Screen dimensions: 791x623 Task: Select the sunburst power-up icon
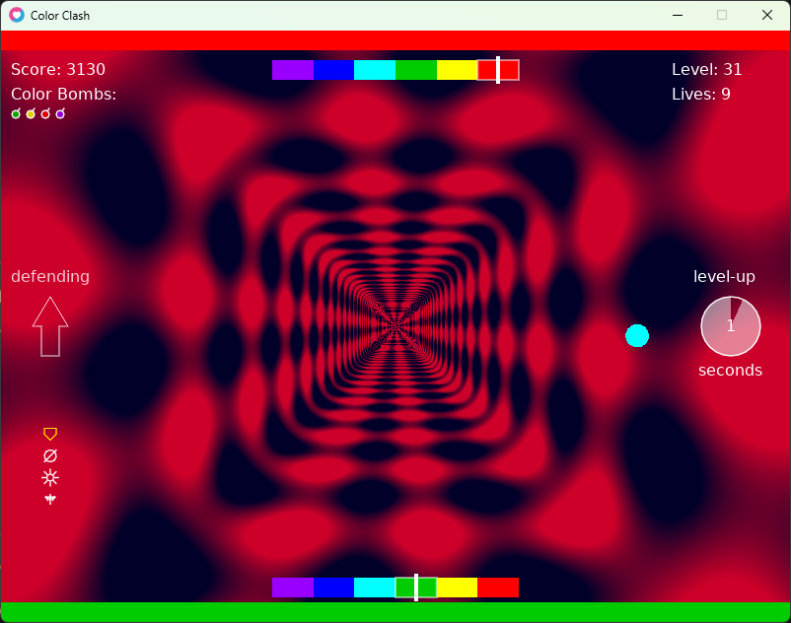coord(50,477)
